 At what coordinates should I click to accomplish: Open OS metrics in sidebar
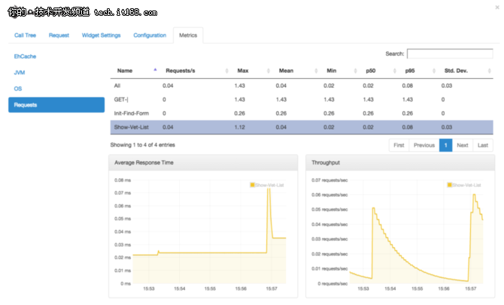coord(18,89)
